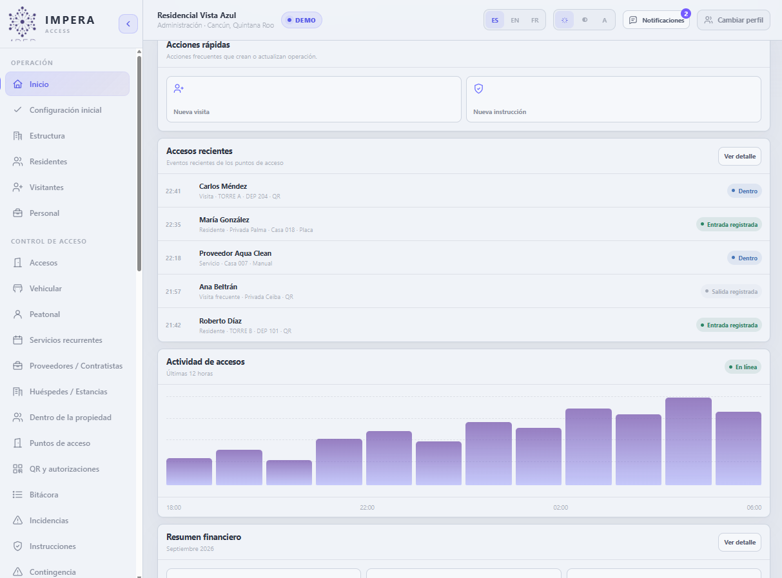This screenshot has height=578, width=782.
Task: Click the Inicio home icon in sidebar
Action: click(x=18, y=84)
